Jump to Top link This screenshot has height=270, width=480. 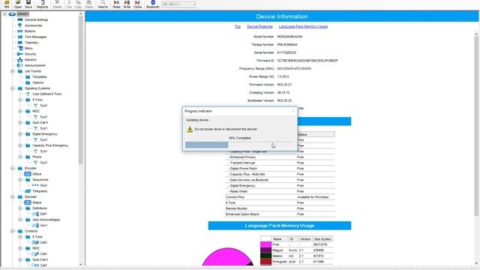(x=238, y=27)
